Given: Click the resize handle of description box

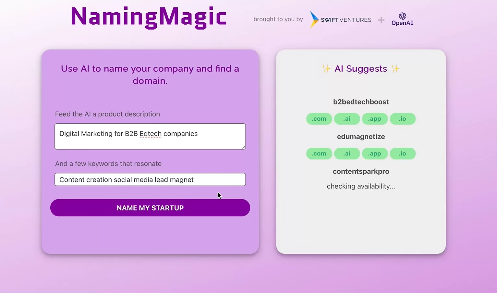Looking at the screenshot, I should (x=243, y=147).
